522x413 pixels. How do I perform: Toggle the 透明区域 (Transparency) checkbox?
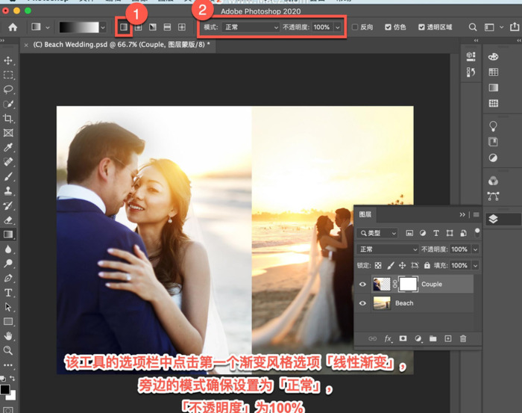(421, 27)
